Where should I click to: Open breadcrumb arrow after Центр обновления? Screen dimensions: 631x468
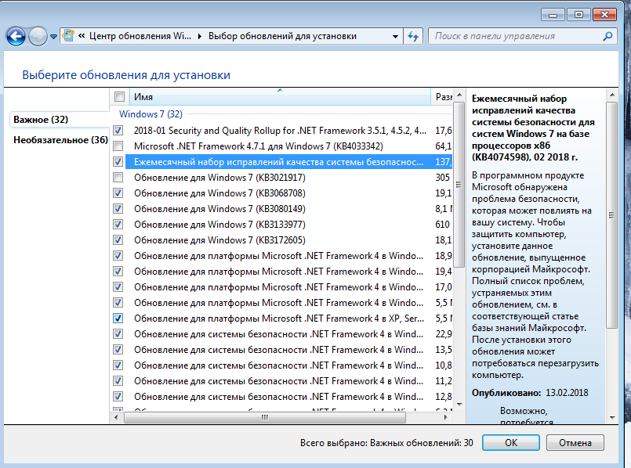(199, 36)
